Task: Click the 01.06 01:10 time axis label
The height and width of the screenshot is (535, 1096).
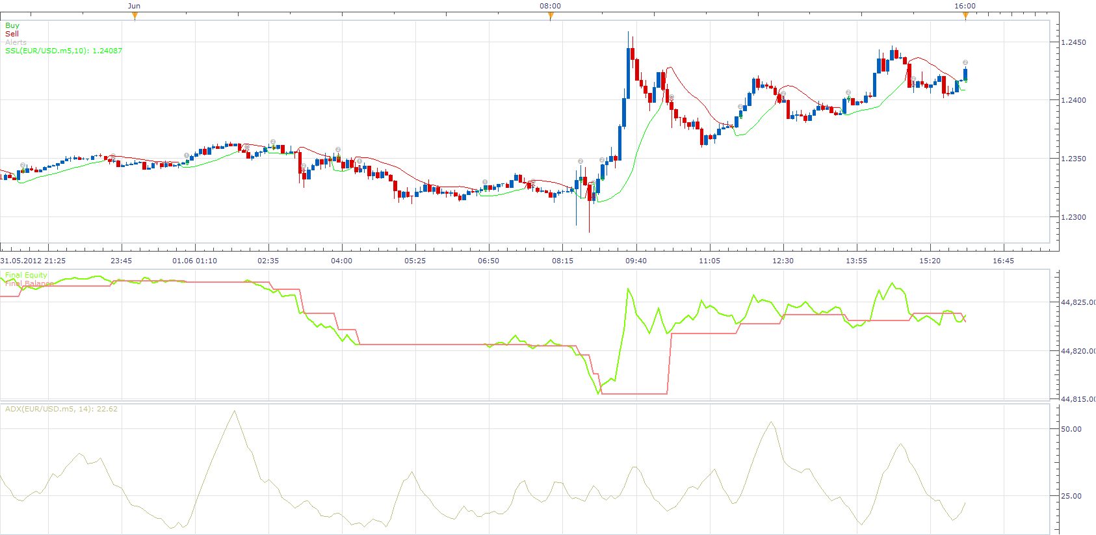Action: 194,261
